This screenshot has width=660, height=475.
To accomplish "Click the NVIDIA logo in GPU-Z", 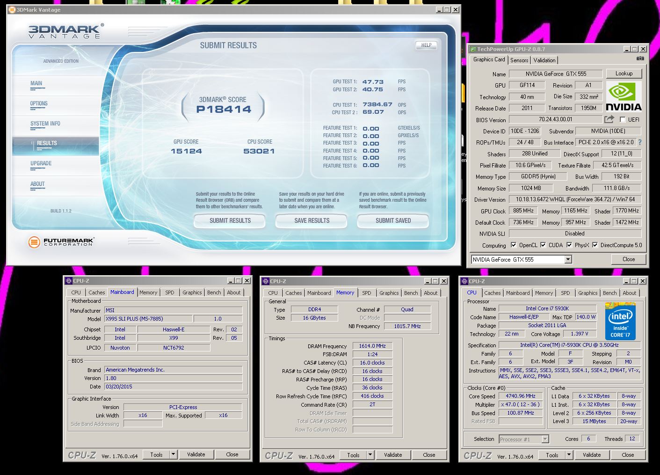I will 624,96.
